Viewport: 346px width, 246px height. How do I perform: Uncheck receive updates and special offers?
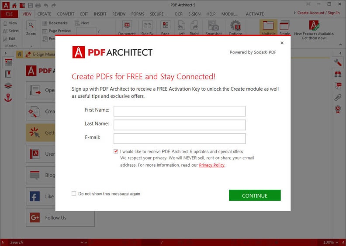click(x=116, y=151)
